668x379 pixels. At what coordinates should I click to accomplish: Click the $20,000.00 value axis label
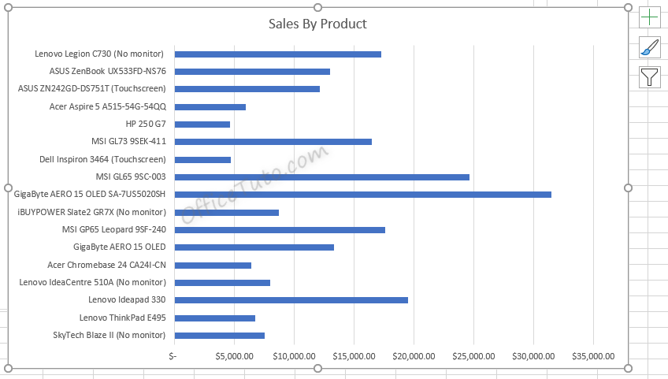[x=414, y=356]
